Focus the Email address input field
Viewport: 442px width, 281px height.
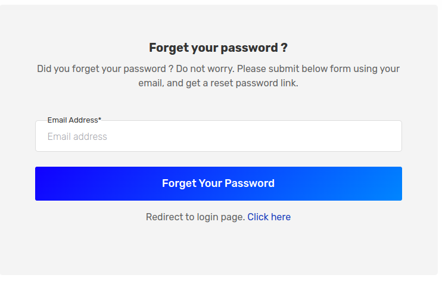[x=219, y=136]
